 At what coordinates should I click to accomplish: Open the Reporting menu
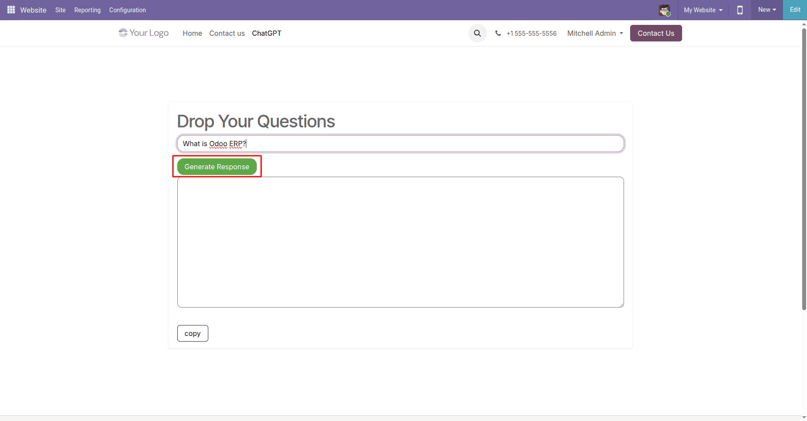tap(87, 10)
